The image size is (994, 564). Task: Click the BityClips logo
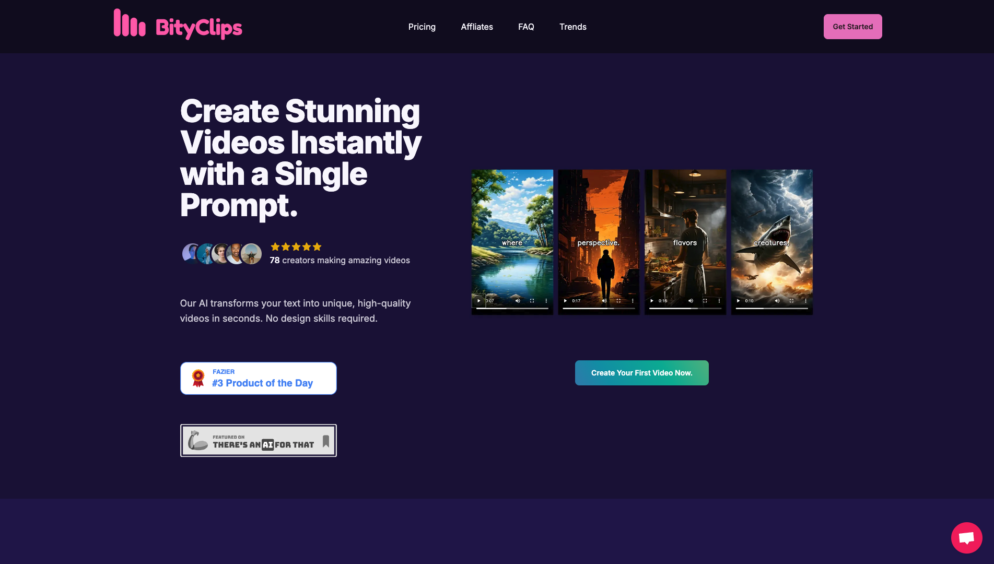pyautogui.click(x=178, y=25)
